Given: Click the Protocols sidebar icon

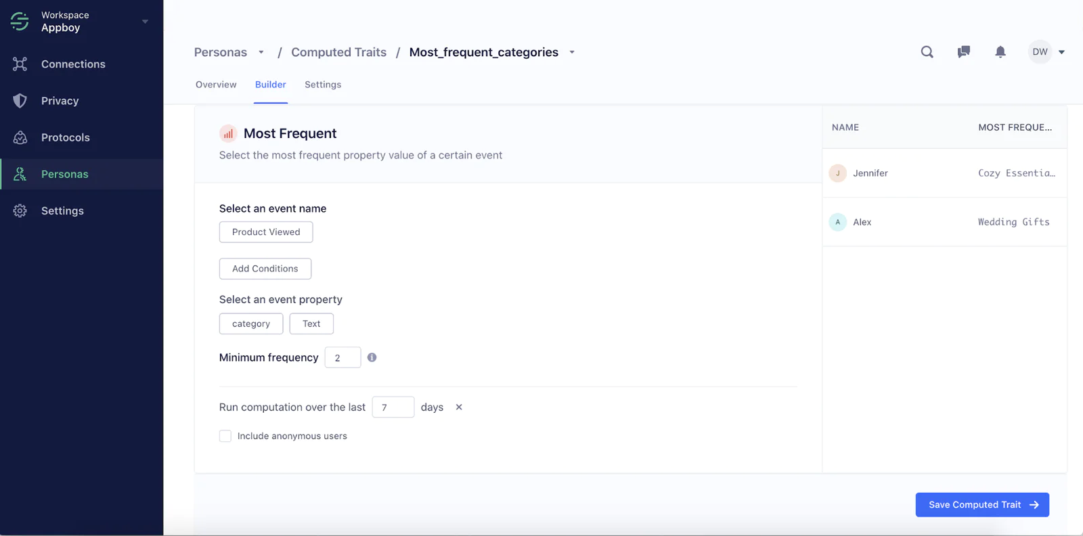Looking at the screenshot, I should coord(20,137).
